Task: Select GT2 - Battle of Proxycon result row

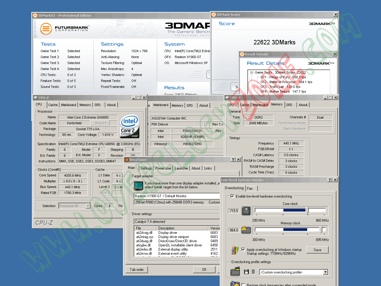Action: [x=286, y=82]
